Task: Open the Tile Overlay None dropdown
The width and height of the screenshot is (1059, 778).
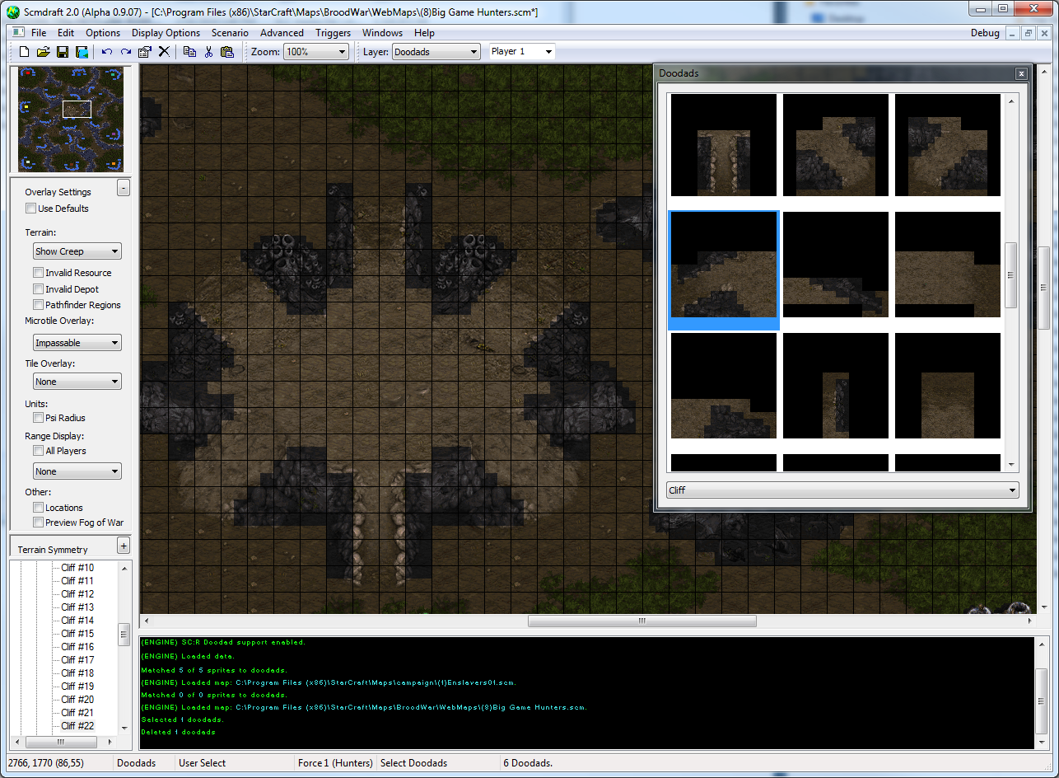Action: [77, 382]
